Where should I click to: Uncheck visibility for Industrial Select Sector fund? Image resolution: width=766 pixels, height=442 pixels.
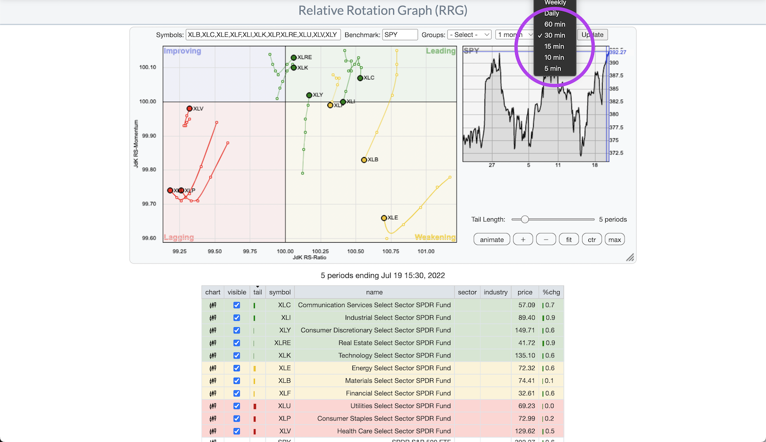(x=236, y=318)
